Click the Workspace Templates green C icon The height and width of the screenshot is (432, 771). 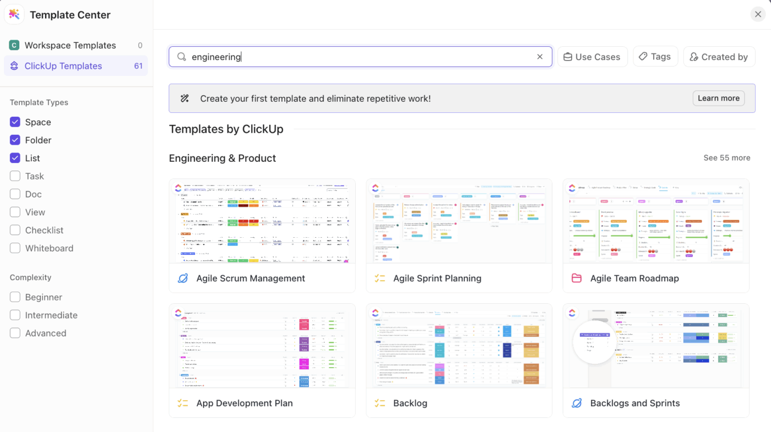[x=14, y=45]
